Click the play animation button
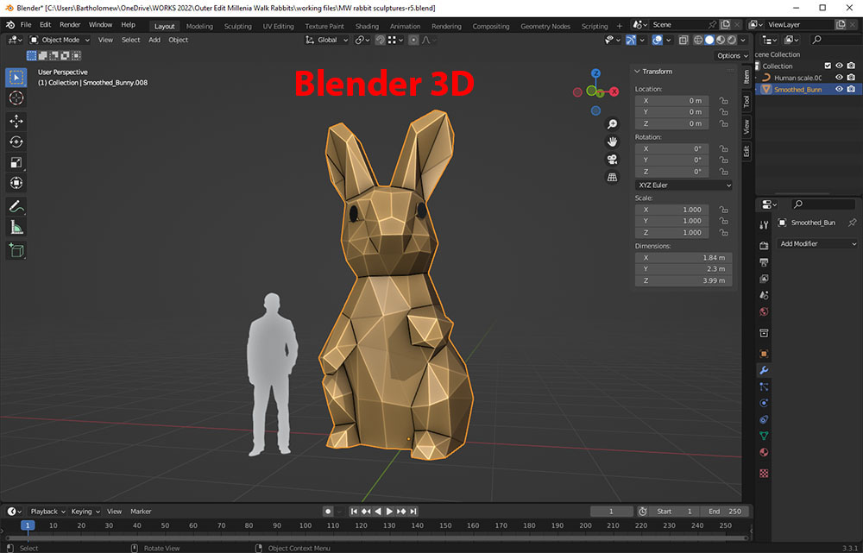Screen dimensions: 863x553 coord(389,512)
